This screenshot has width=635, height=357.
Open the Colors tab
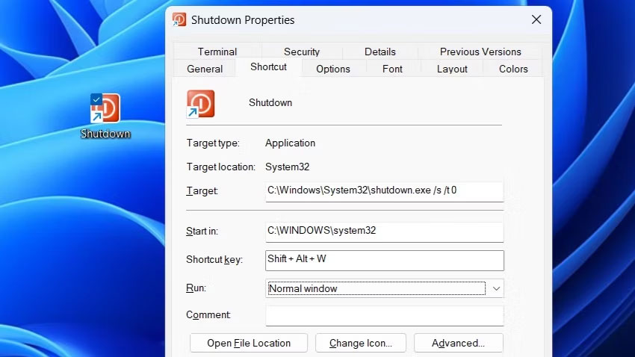point(513,69)
